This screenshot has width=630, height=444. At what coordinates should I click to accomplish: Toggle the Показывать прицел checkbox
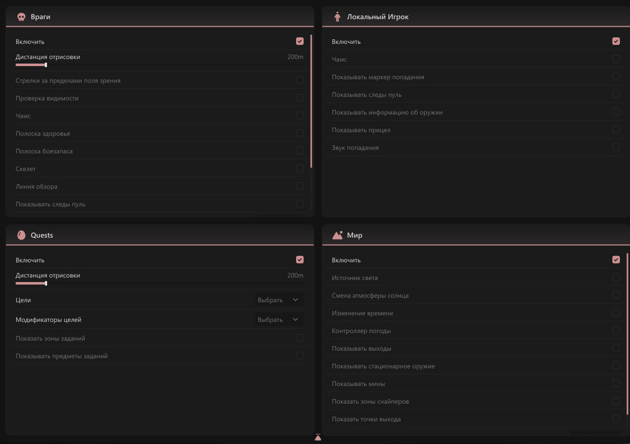click(x=616, y=130)
